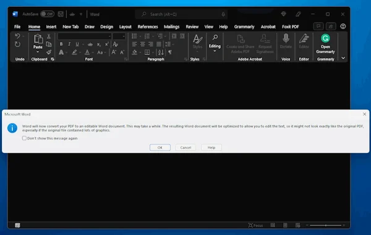371x235 pixels.
Task: Align text left
Action: (x=134, y=44)
